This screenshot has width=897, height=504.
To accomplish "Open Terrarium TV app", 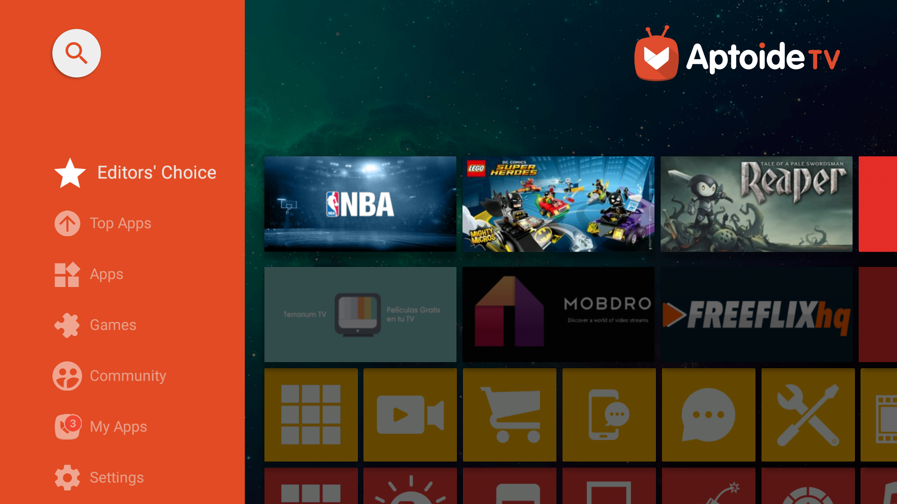I will point(360,314).
